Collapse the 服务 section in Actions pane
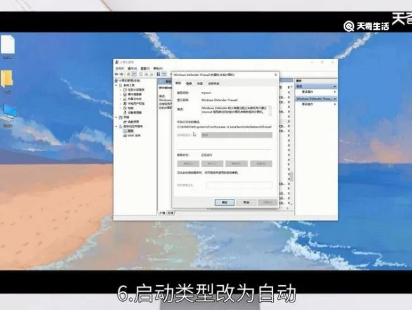Viewport: 412px width, 310px height. click(335, 86)
